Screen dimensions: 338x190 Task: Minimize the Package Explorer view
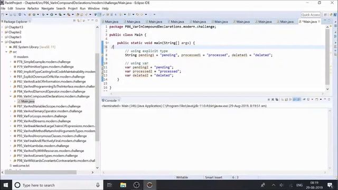click(92, 21)
